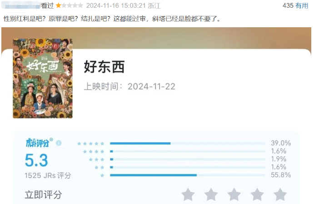Rate the movie three stars

click(234, 194)
